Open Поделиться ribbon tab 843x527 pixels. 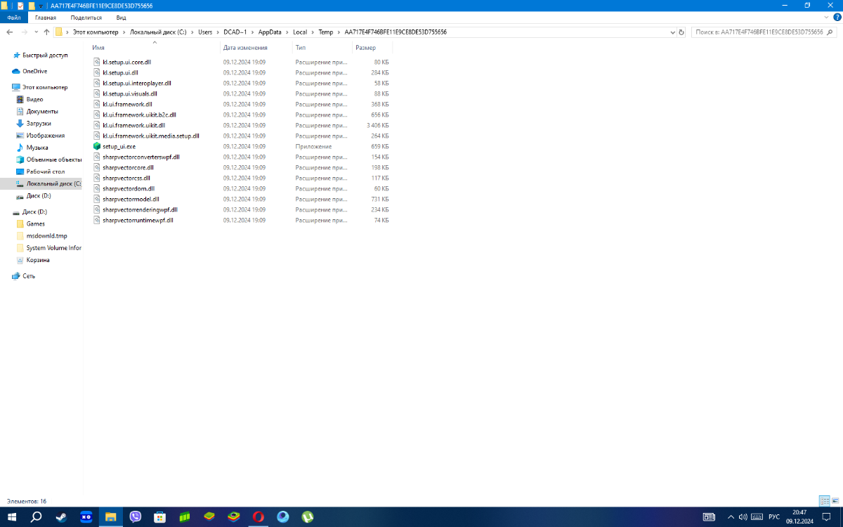87,17
